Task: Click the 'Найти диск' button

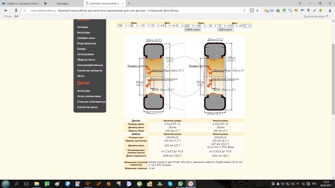Action: pyautogui.click(x=226, y=30)
